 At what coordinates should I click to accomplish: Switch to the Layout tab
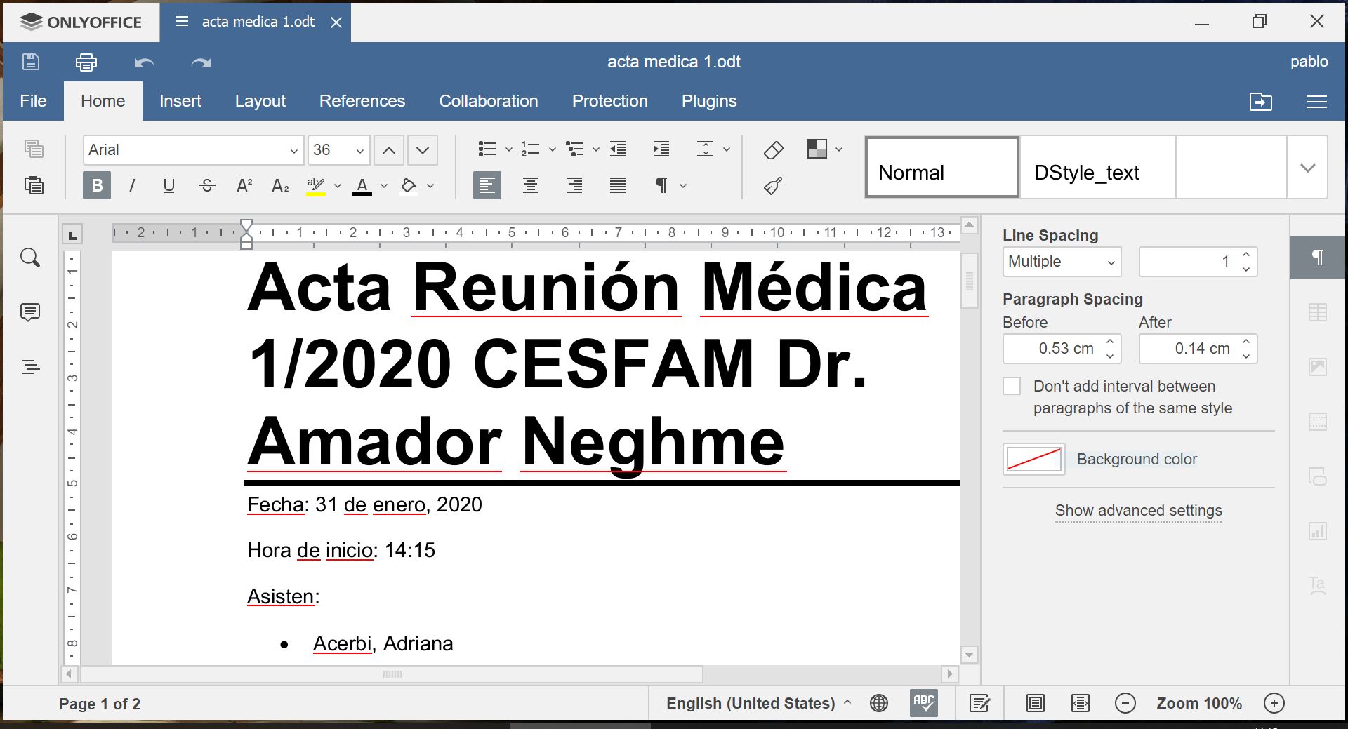[260, 101]
